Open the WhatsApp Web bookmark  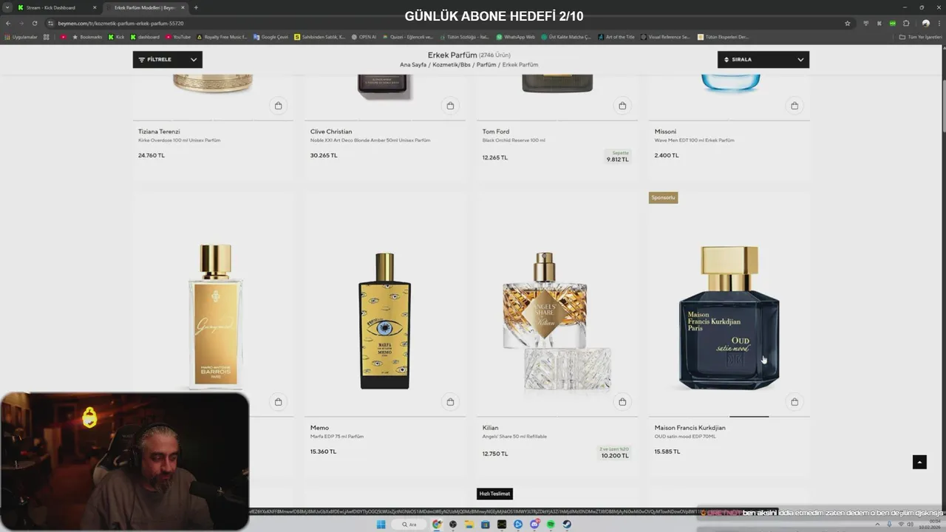[x=516, y=37]
